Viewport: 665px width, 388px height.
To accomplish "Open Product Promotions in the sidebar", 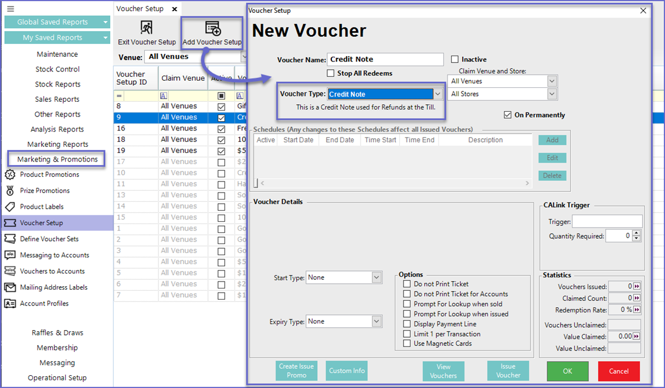I will [49, 174].
